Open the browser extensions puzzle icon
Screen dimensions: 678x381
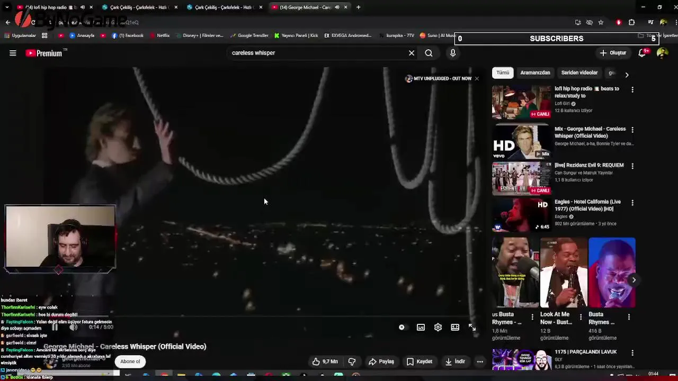(631, 22)
